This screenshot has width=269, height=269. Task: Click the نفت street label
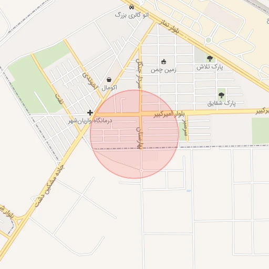pyautogui.click(x=59, y=99)
